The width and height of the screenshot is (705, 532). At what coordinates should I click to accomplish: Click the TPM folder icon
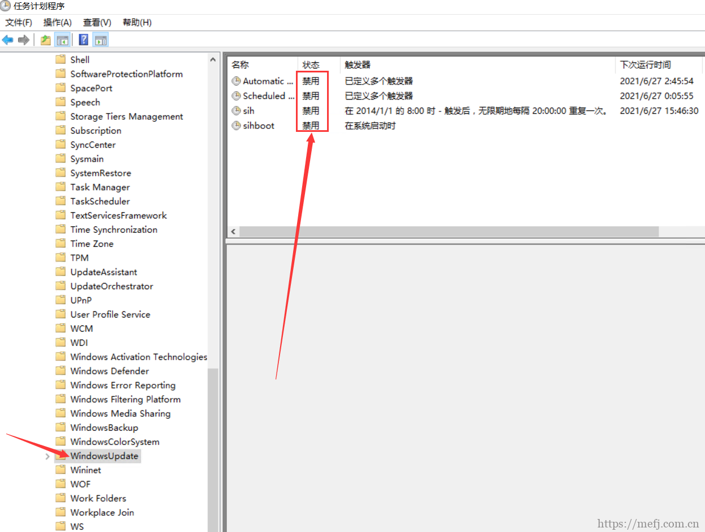tap(61, 258)
